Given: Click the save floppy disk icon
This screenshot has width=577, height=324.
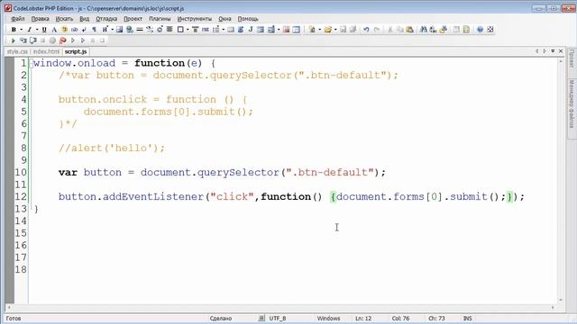Looking at the screenshot, I should pos(343,30).
